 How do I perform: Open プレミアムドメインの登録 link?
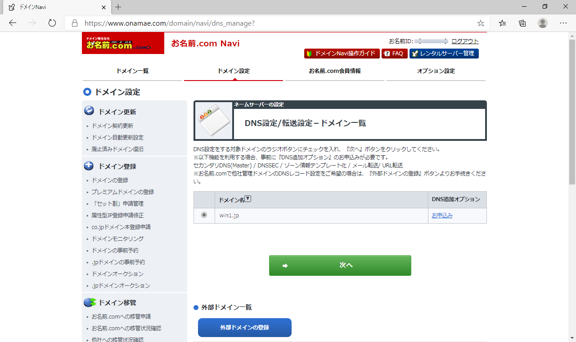point(123,192)
